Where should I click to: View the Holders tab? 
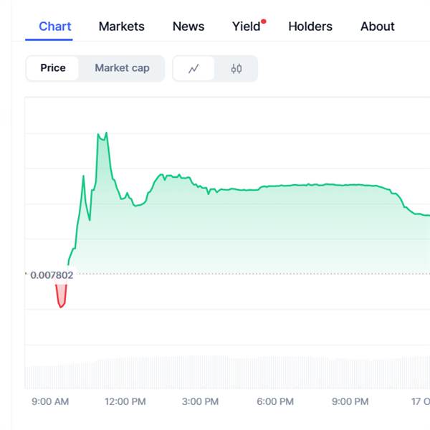[x=310, y=27]
